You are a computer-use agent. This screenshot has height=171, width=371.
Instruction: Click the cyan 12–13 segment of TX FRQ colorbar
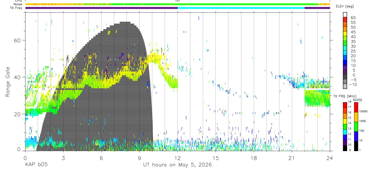(x=345, y=132)
